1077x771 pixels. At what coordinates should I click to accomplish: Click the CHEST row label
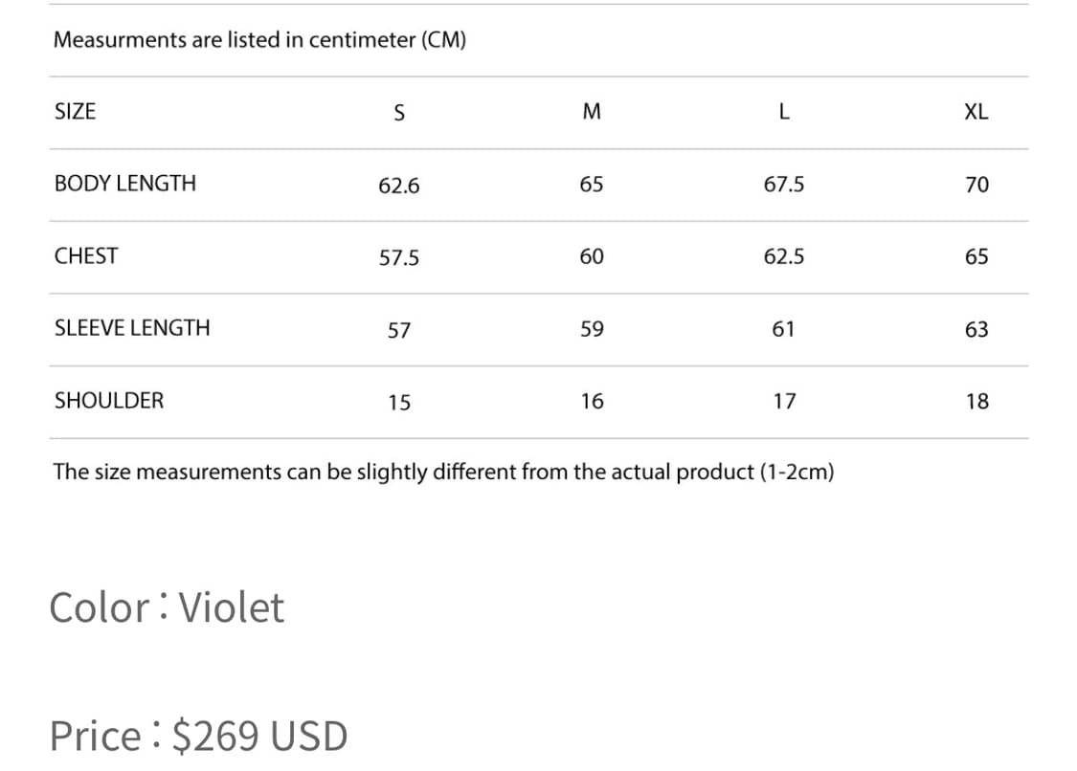pos(86,256)
